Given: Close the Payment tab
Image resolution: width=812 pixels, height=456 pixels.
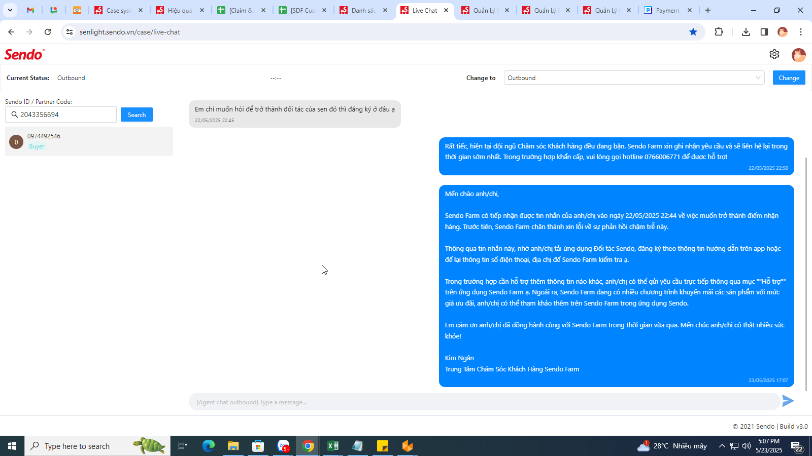Looking at the screenshot, I should [x=690, y=10].
